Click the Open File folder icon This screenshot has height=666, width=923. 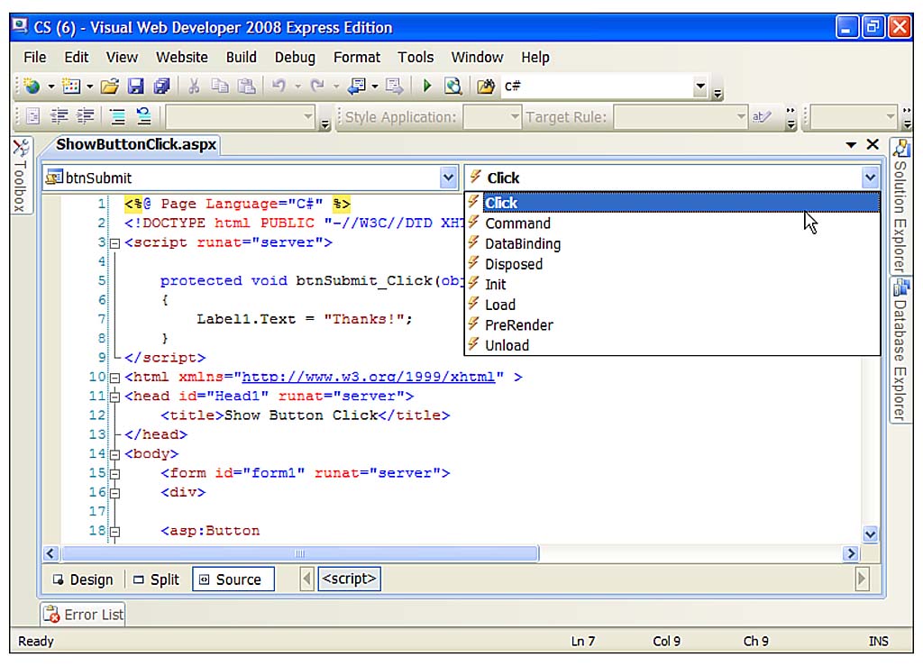pos(109,87)
